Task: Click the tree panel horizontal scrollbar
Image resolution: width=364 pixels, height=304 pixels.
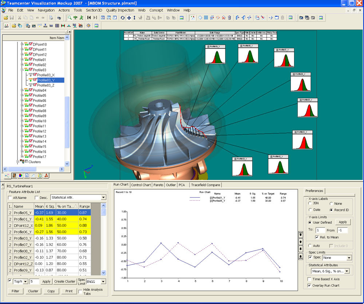Action: 33,169
